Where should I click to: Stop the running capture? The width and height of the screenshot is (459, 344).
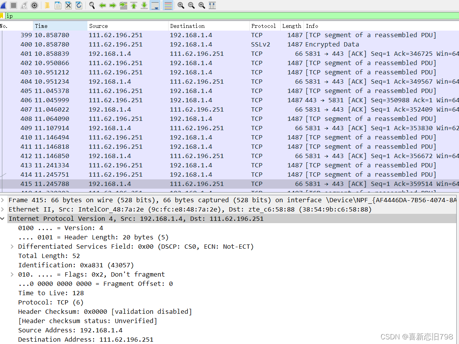click(x=14, y=5)
